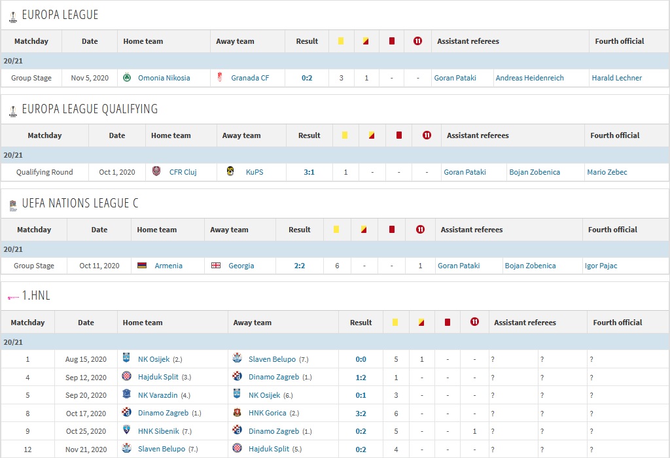Click the date Oct 11, 2020
This screenshot has width=670, height=458.
tap(99, 266)
